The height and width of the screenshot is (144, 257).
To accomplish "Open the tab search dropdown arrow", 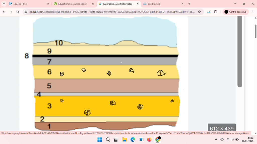I will tap(4, 4).
